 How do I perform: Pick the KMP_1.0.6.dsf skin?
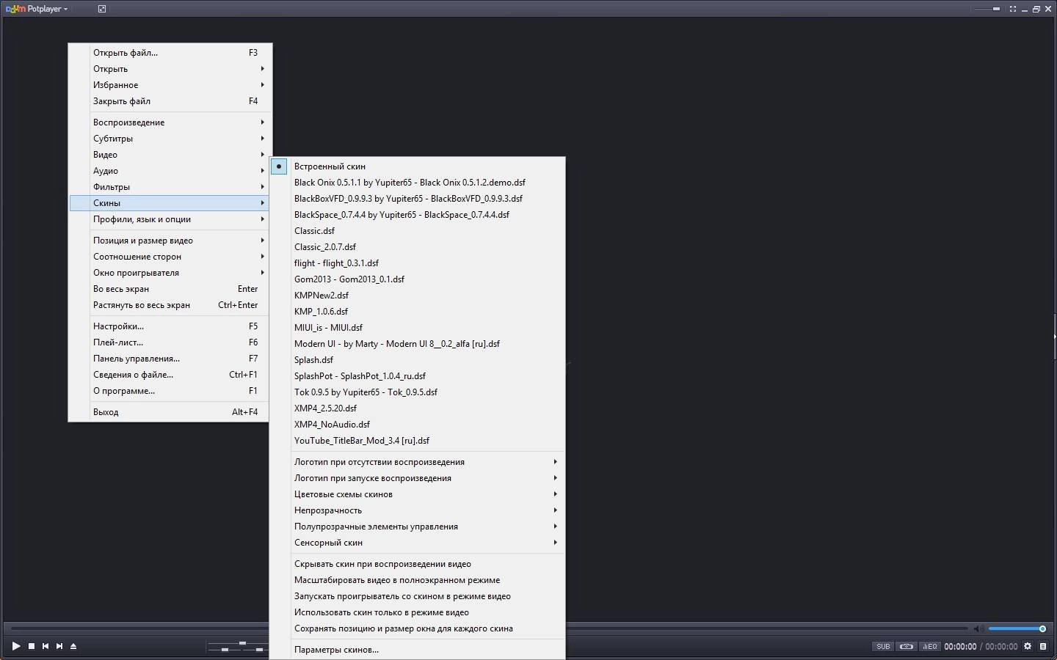coord(418,312)
